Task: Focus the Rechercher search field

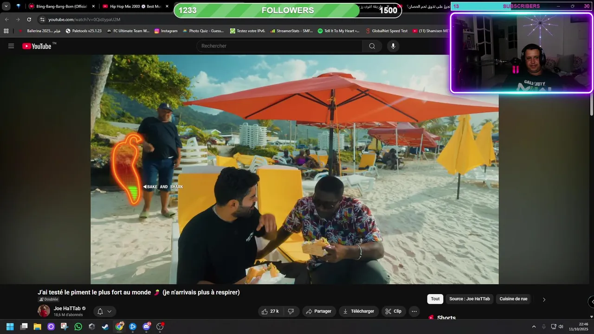Action: click(280, 46)
